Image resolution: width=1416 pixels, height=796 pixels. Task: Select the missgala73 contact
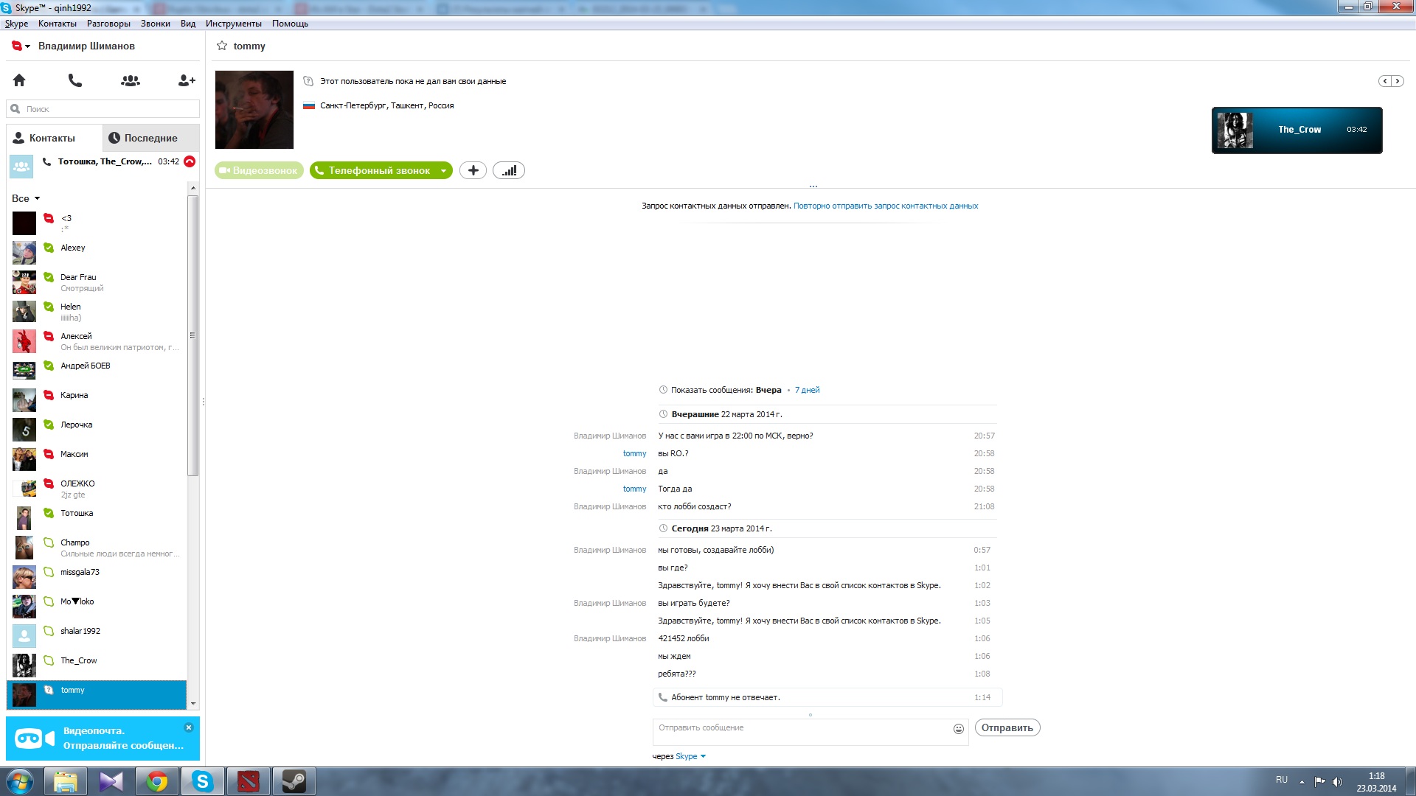(97, 577)
